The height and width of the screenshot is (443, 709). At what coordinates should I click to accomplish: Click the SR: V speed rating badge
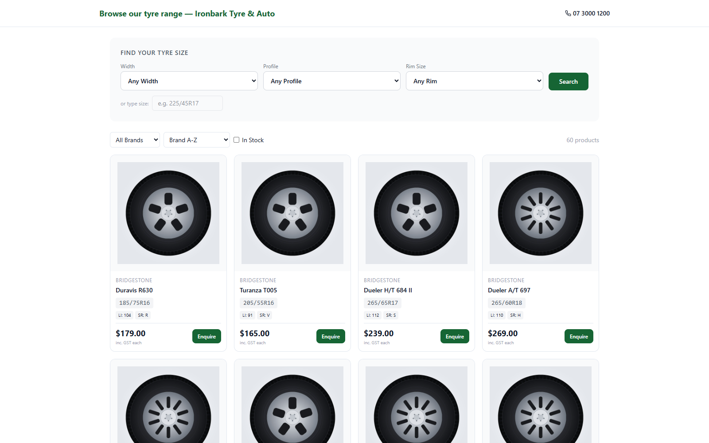coord(265,315)
